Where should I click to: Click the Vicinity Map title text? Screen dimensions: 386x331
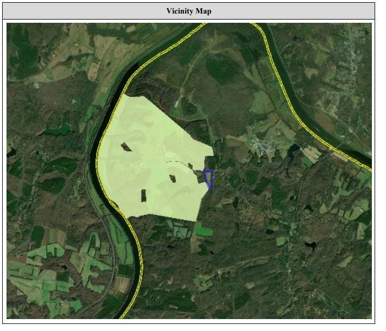click(x=188, y=11)
